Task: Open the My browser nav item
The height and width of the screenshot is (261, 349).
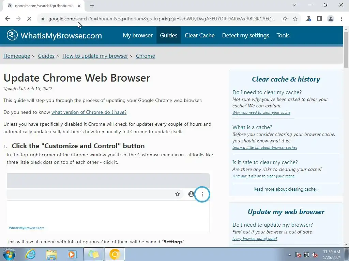Action: click(x=138, y=35)
